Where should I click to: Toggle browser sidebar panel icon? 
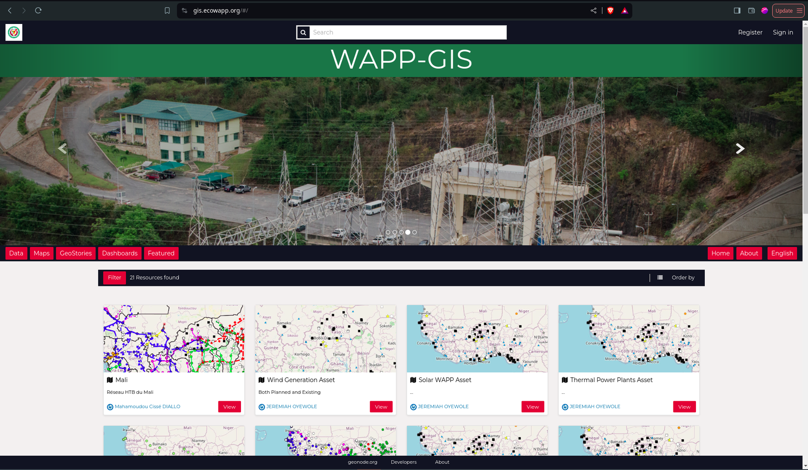pyautogui.click(x=737, y=10)
